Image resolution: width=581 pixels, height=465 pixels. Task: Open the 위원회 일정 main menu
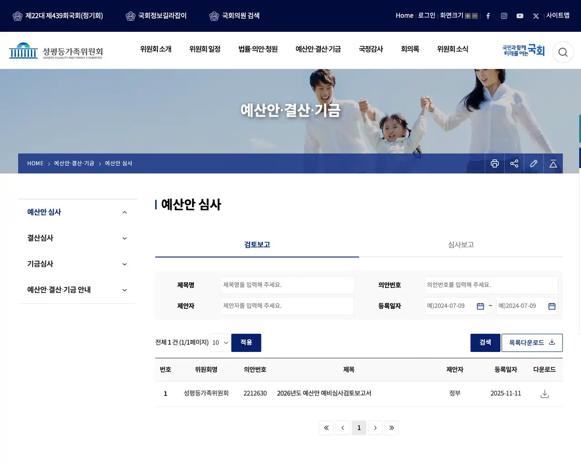coord(205,49)
